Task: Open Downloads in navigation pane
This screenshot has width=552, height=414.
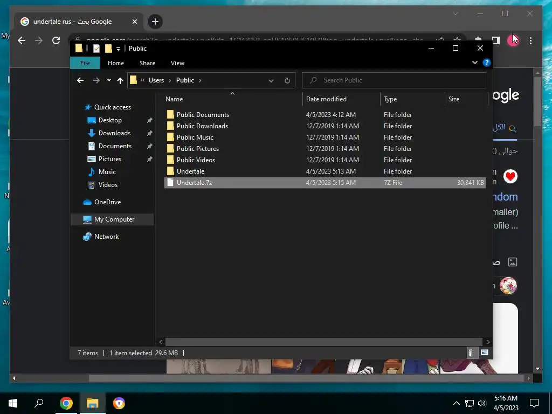Action: 114,133
